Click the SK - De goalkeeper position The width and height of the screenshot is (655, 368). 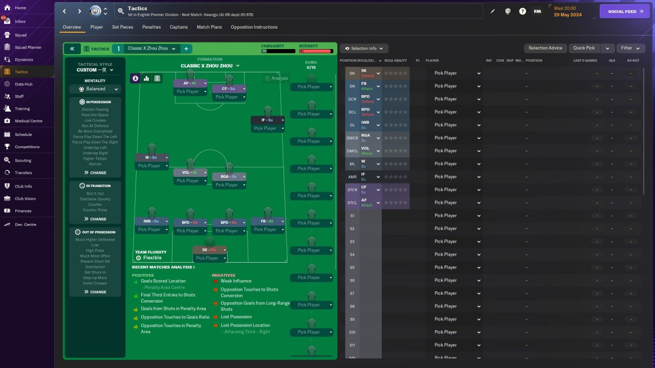[x=209, y=250]
